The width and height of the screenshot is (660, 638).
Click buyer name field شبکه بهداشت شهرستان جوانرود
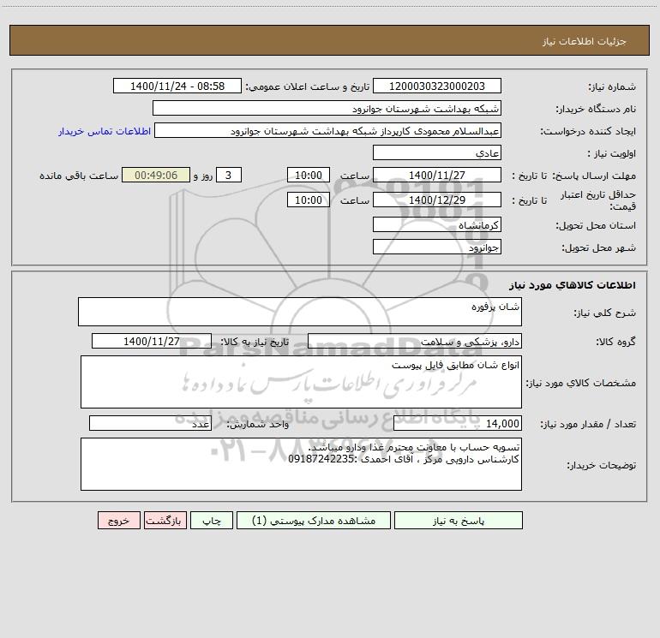327,108
